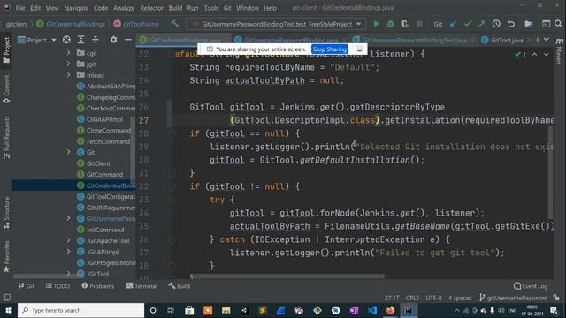This screenshot has width=566, height=318.
Task: Click Expand All icon in Project panel
Action: click(80, 40)
